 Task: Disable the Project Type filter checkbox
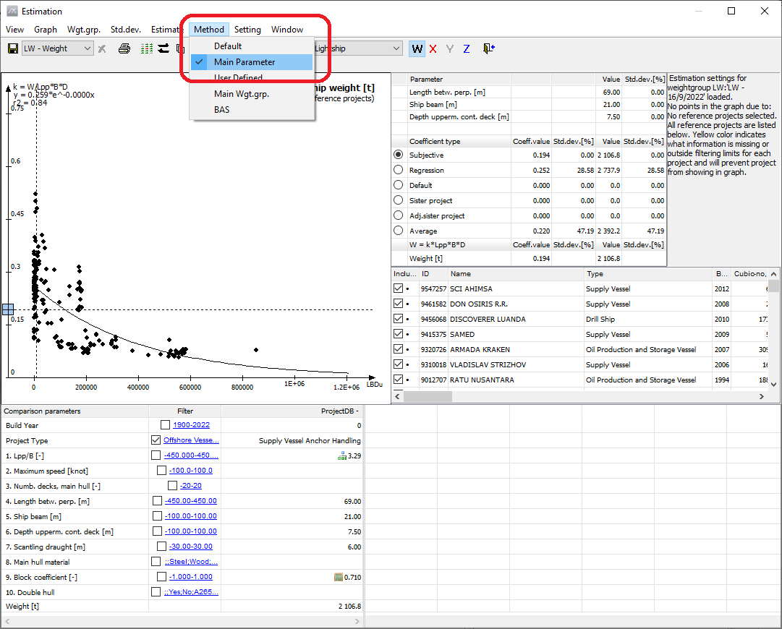click(x=156, y=440)
